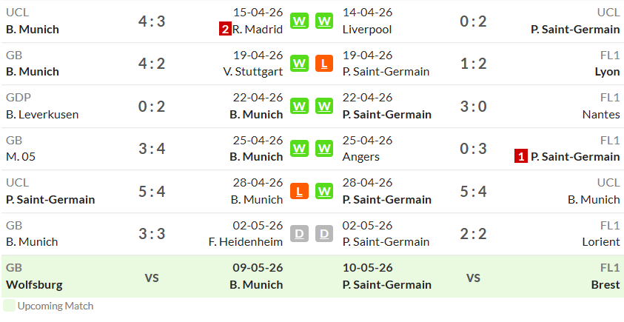Click green W badge beside B. Leverkusen match
This screenshot has height=322, width=624.
tap(299, 107)
